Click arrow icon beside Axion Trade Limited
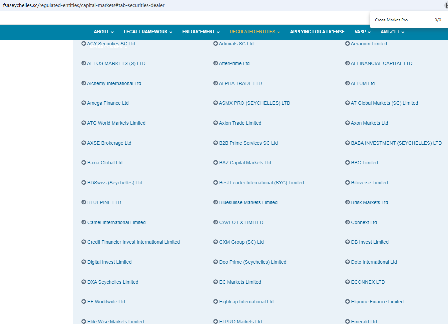Screen dimensions: 448x324 (x=216, y=123)
